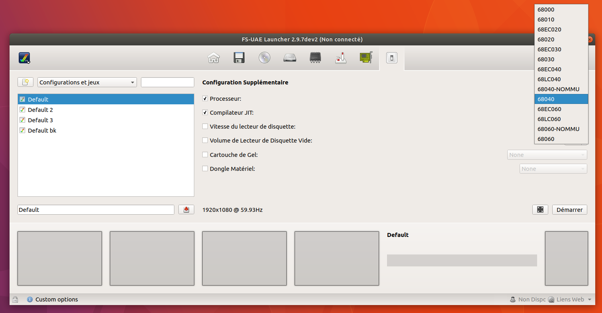The width and height of the screenshot is (602, 313).
Task: Click the new configuration button with lightbulb
Action: click(25, 82)
